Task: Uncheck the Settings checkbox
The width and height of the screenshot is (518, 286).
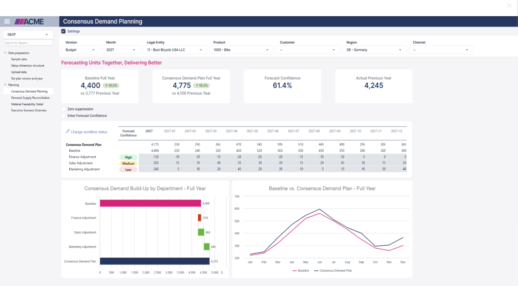Action: 63,31
